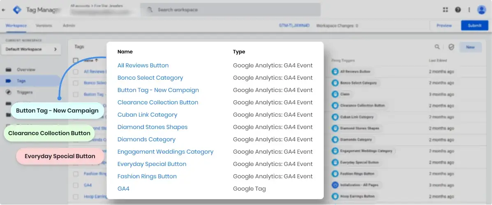The image size is (492, 205).
Task: Click the Tags sidebar icon
Action: (x=9, y=81)
